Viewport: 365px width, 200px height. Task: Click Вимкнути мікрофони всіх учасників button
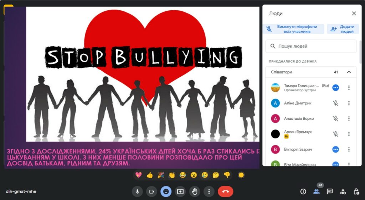coord(294,29)
